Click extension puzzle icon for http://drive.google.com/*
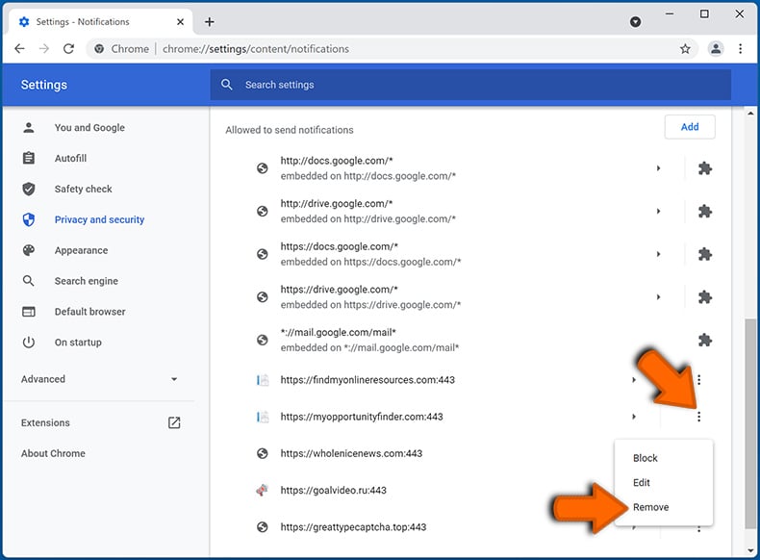The width and height of the screenshot is (760, 560). [705, 211]
